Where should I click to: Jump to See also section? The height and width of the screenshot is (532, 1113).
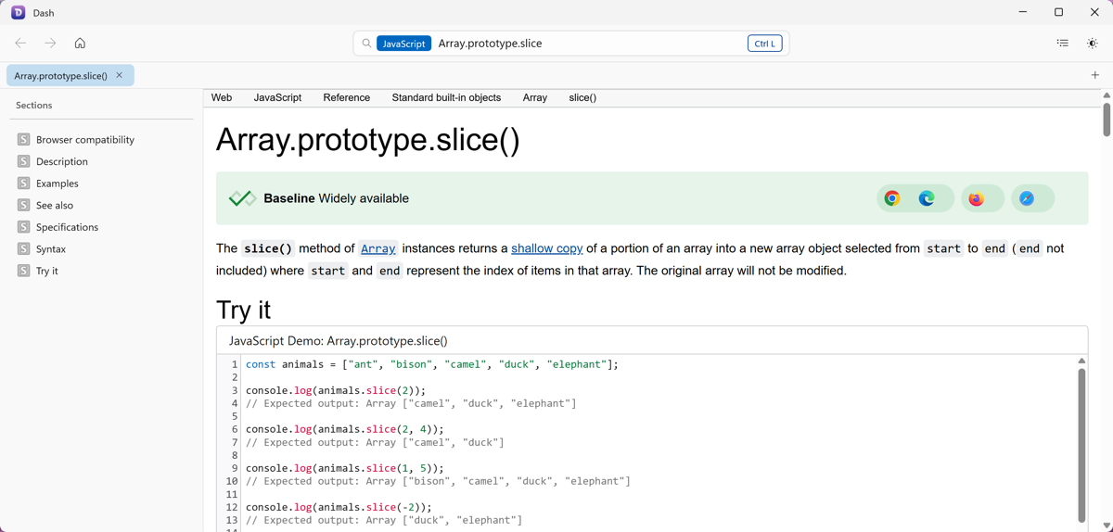coord(55,205)
